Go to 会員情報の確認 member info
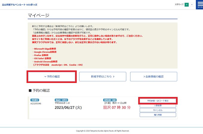Screen dimensions: 203x134 coord(153,77)
